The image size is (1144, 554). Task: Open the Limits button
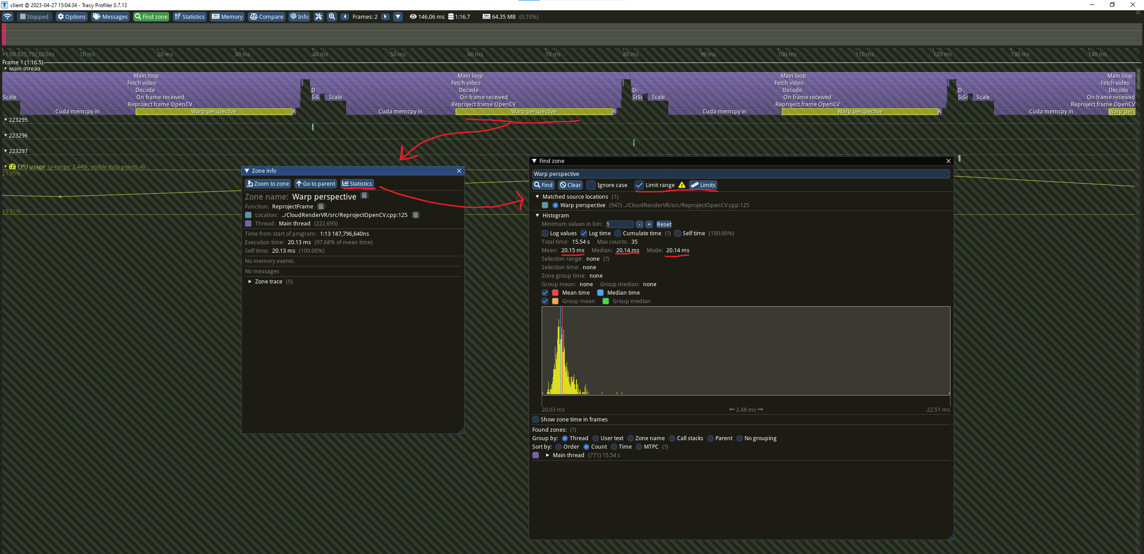pos(703,185)
